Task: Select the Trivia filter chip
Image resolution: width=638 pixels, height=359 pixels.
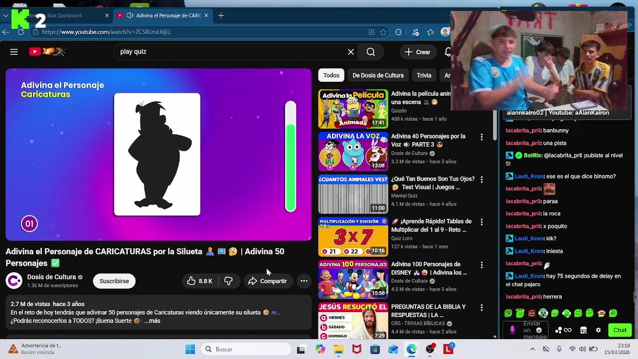Action: (x=424, y=75)
